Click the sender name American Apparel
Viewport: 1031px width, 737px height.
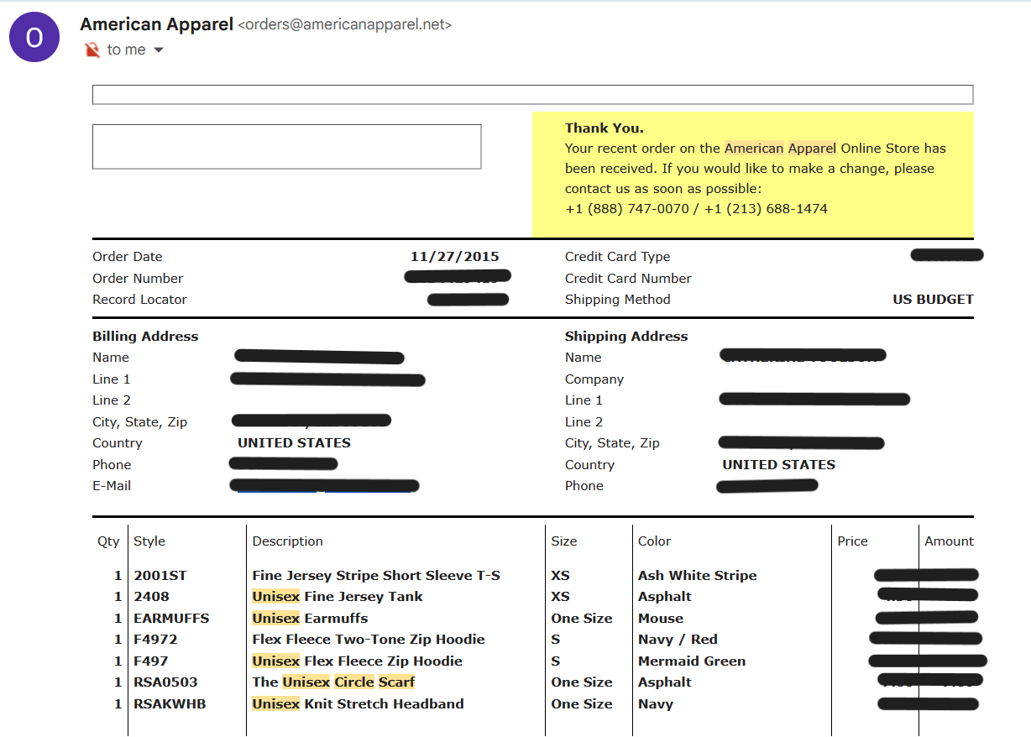156,24
